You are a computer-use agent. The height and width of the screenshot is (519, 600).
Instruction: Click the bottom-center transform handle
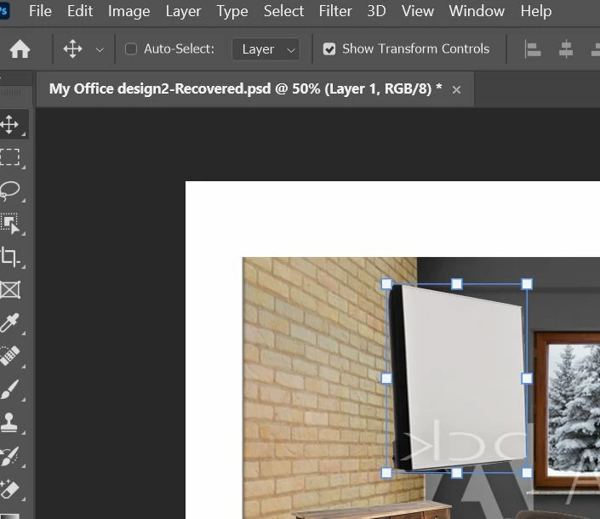pos(457,473)
